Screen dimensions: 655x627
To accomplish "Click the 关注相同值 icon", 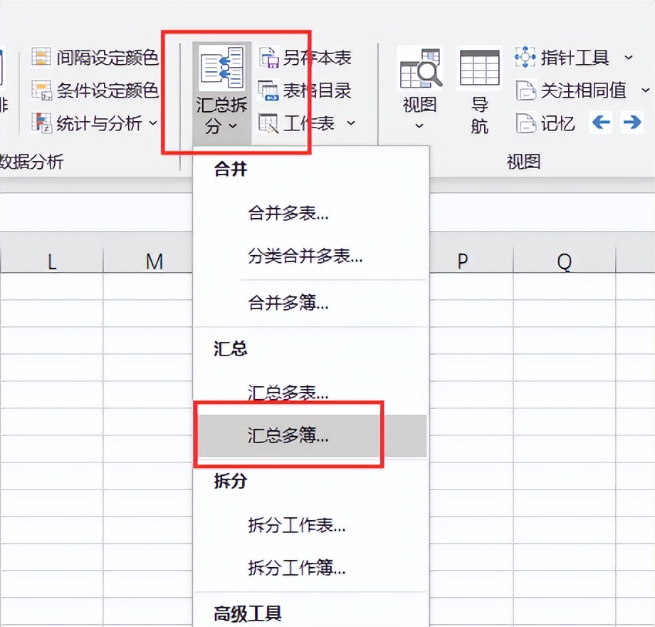I will (525, 90).
